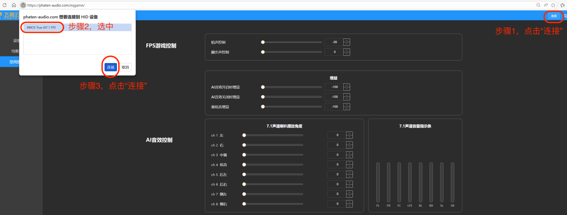Increase AI音效开启时增益 with up stepper arrow
Image resolution: width=567 pixels, height=215 pixels.
tap(346, 85)
